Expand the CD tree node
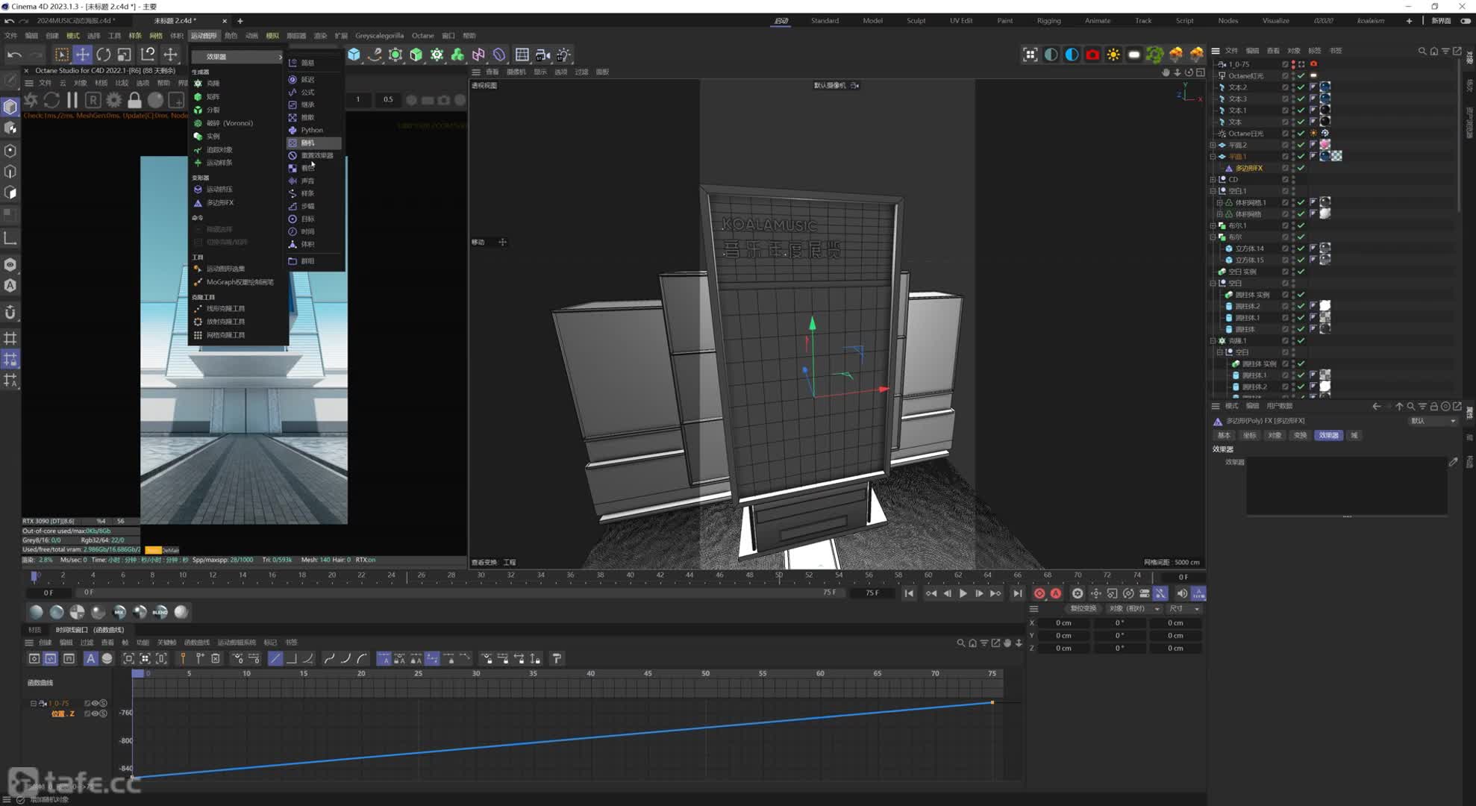 click(x=1213, y=179)
